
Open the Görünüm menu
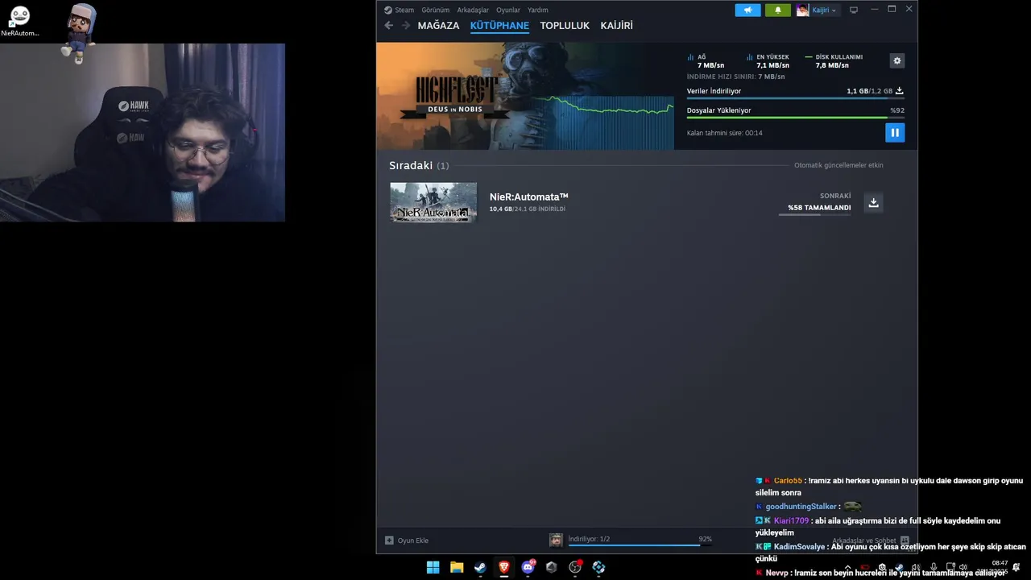pyautogui.click(x=435, y=10)
